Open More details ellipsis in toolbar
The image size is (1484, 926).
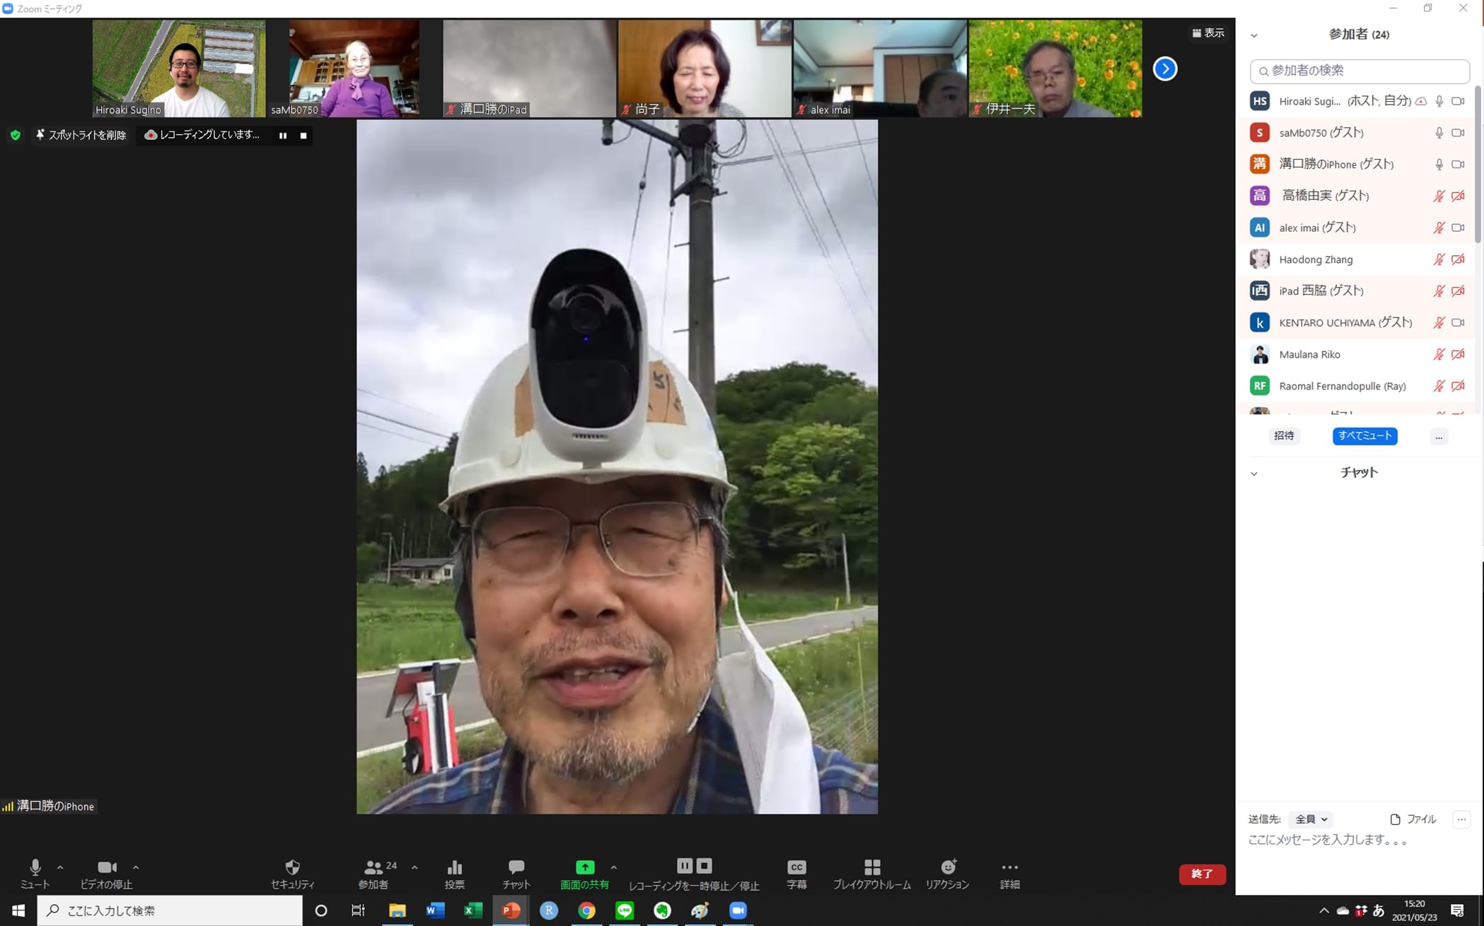point(1009,874)
